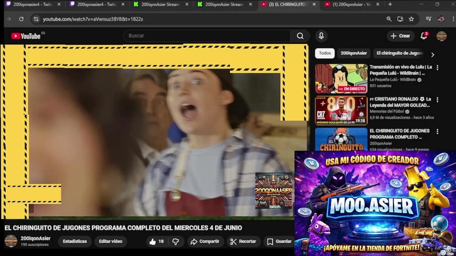456x256 pixels.
Task: Activate voice search microphone icon
Action: tap(321, 36)
